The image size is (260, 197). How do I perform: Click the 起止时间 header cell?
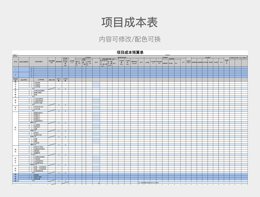pyautogui.click(x=24, y=80)
